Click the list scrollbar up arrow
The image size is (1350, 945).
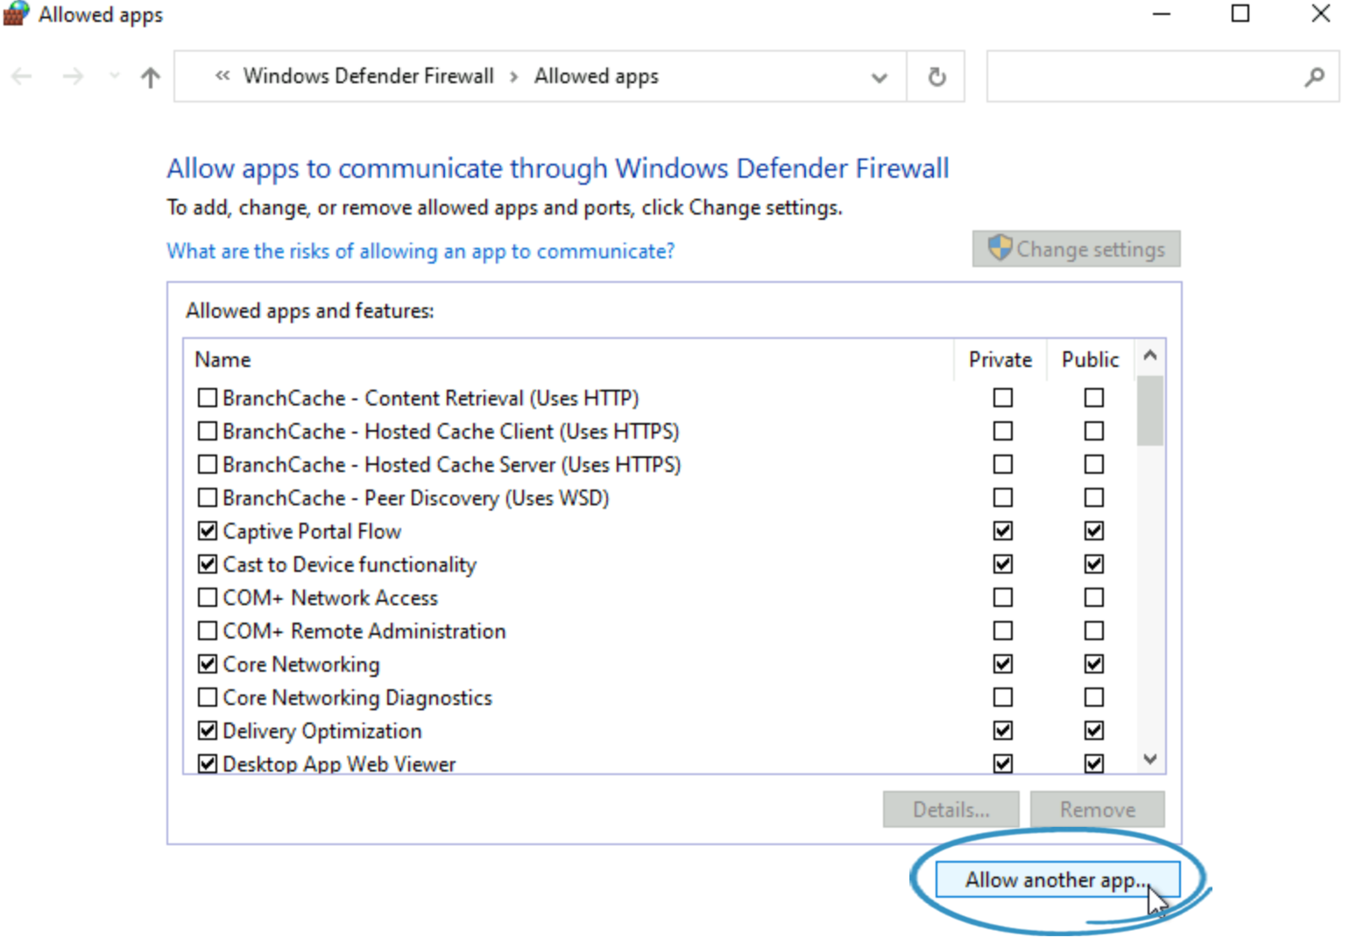click(x=1150, y=356)
